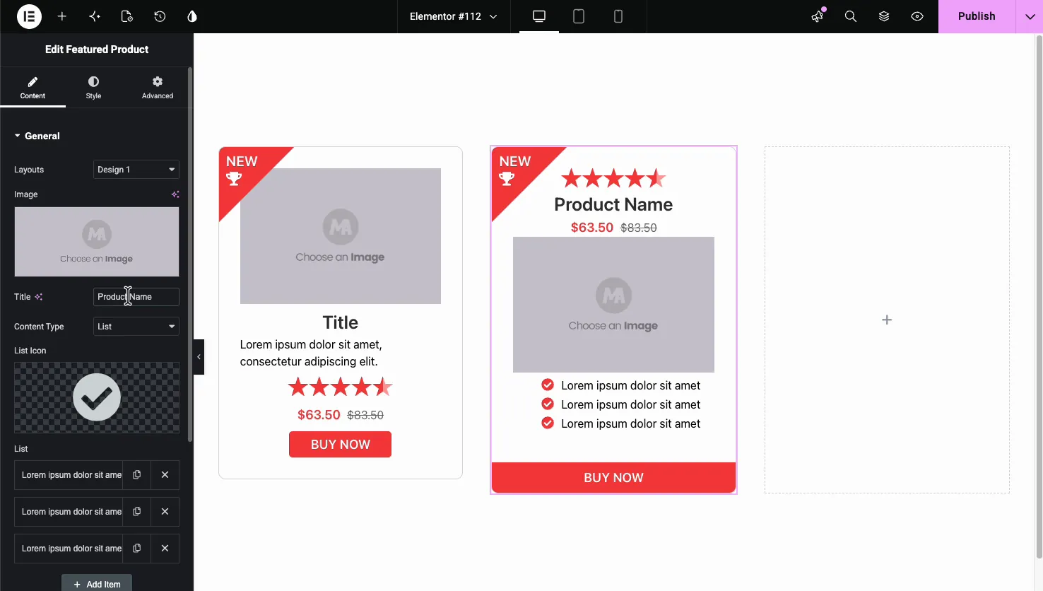This screenshot has height=591, width=1043.
Task: Click the Publish button
Action: 977,16
